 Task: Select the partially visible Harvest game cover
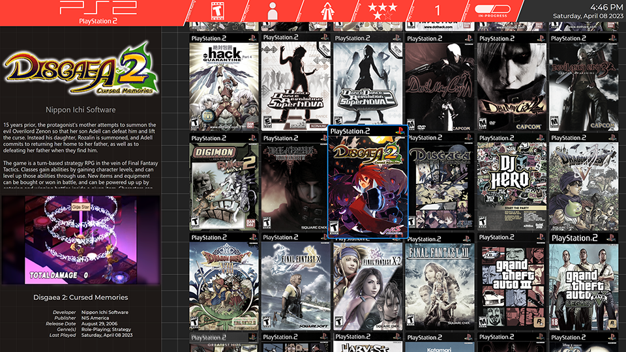tap(368, 342)
